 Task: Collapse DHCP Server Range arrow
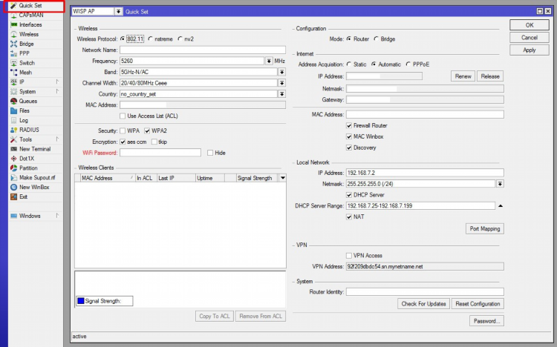click(x=500, y=206)
